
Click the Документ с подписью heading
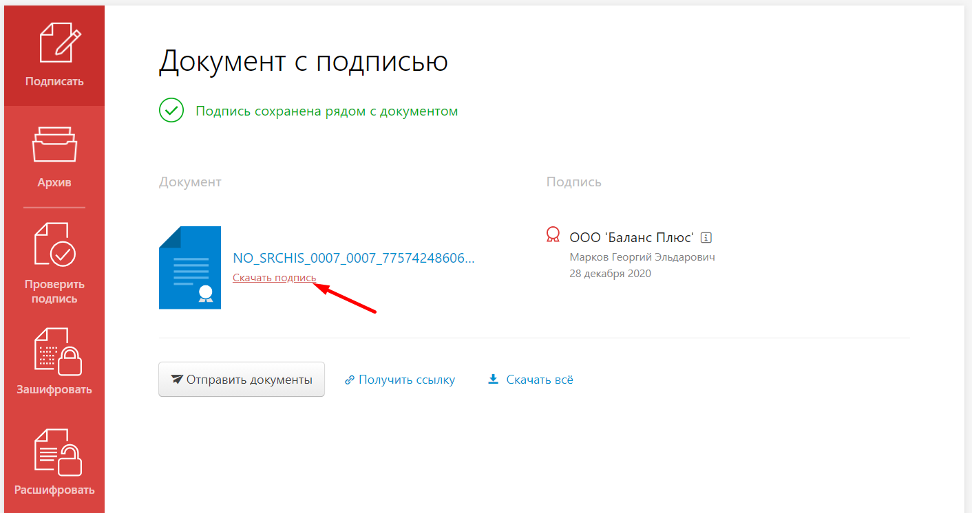(x=304, y=61)
